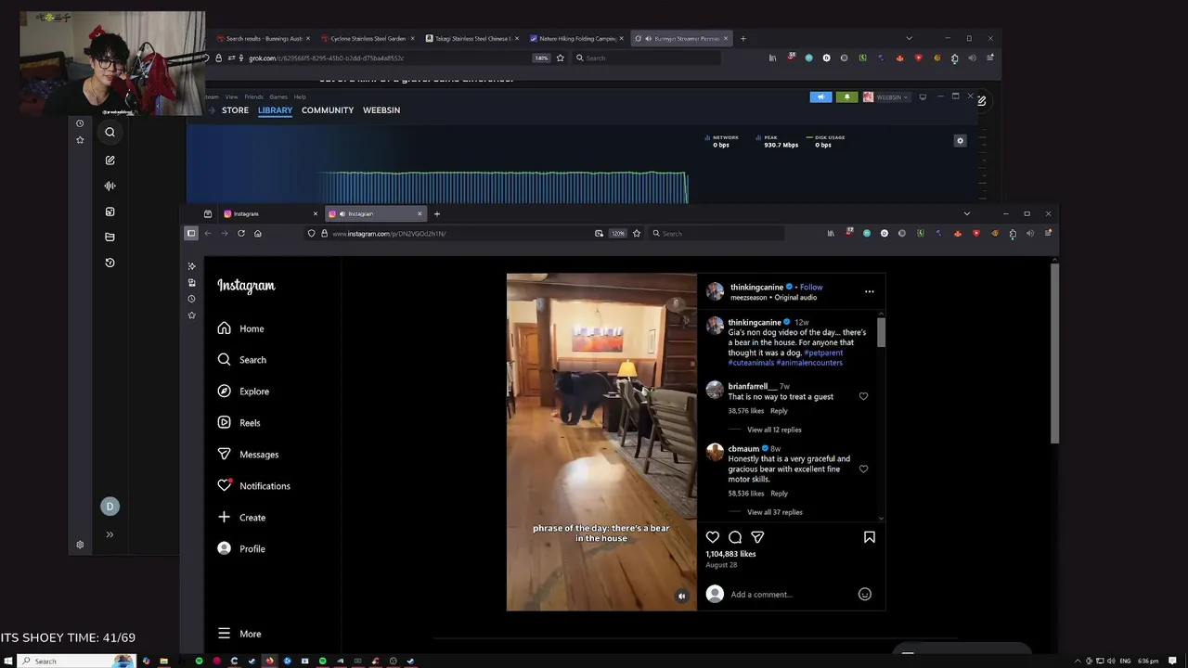1188x668 pixels.
Task: Open the Reels section
Action: [239, 423]
